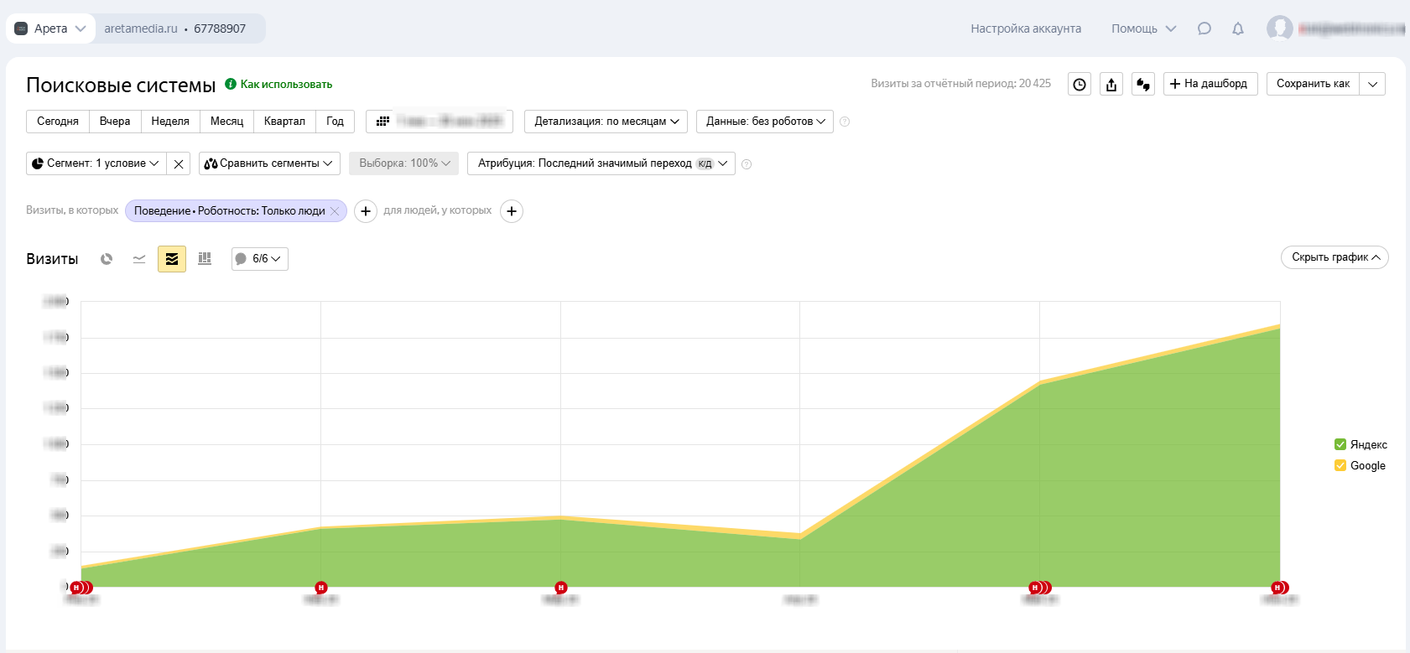Click the period comparison icon button

[1143, 84]
